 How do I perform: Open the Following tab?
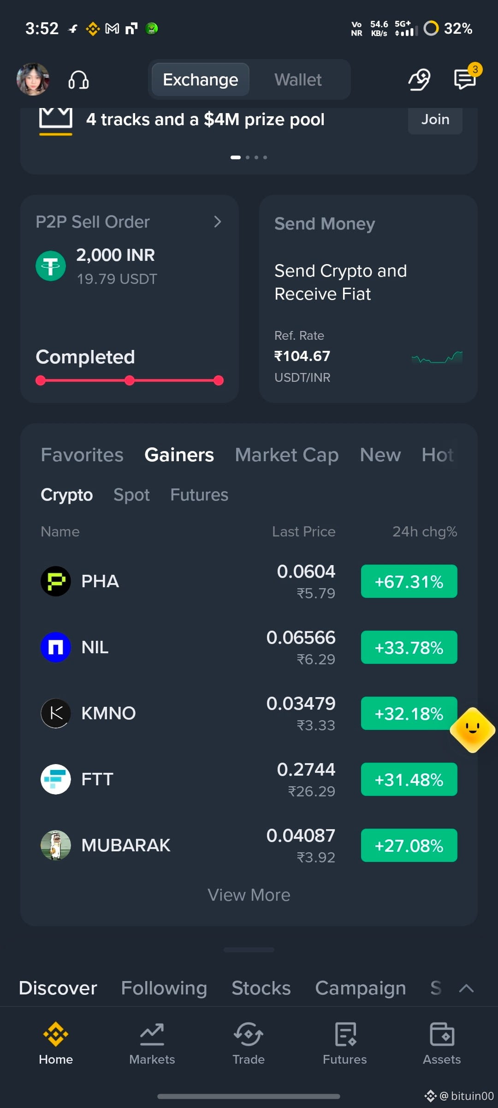click(164, 988)
